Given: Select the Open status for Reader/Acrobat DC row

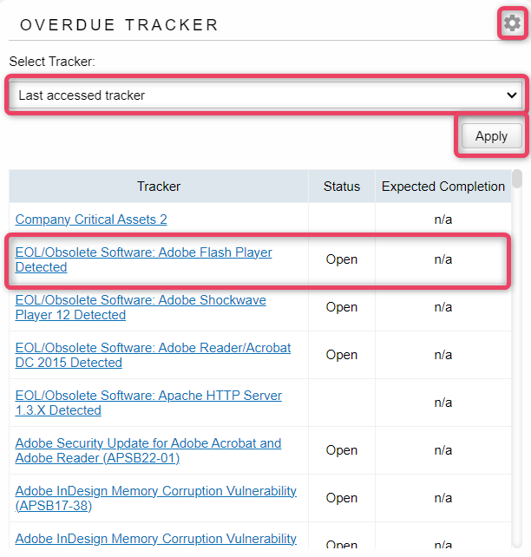Looking at the screenshot, I should click(x=342, y=355).
